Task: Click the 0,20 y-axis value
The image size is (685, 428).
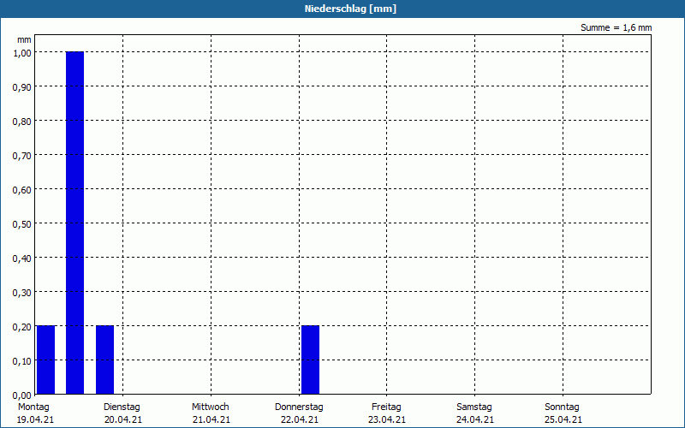Action: (22, 327)
